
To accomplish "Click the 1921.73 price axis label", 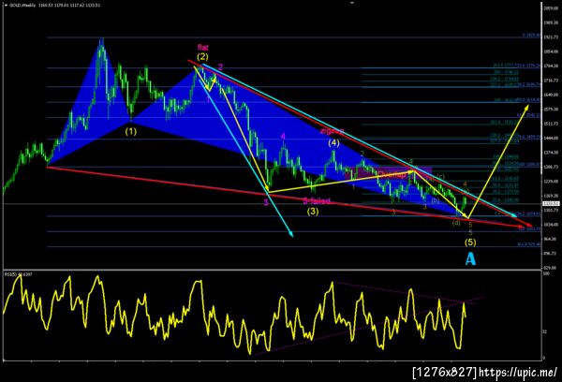I will pos(550,37).
